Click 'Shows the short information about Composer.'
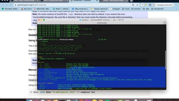This screenshot has height=101, width=179. tap(76, 85)
